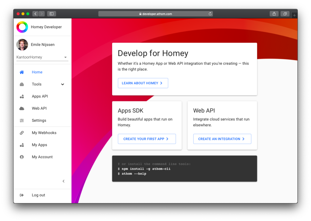Click Emile Nijssen's profile avatar
This screenshot has height=221, width=311.
(22, 45)
